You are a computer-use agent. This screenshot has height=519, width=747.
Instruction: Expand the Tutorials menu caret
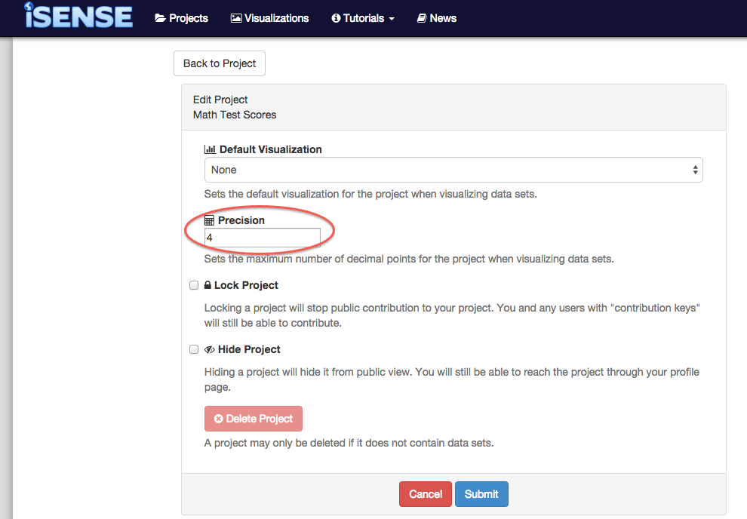point(392,19)
